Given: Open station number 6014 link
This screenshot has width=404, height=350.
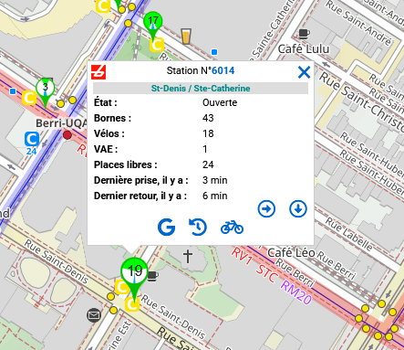Looking at the screenshot, I should [x=223, y=70].
